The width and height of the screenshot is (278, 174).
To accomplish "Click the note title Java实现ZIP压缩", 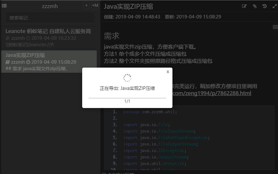I will click(128, 6).
